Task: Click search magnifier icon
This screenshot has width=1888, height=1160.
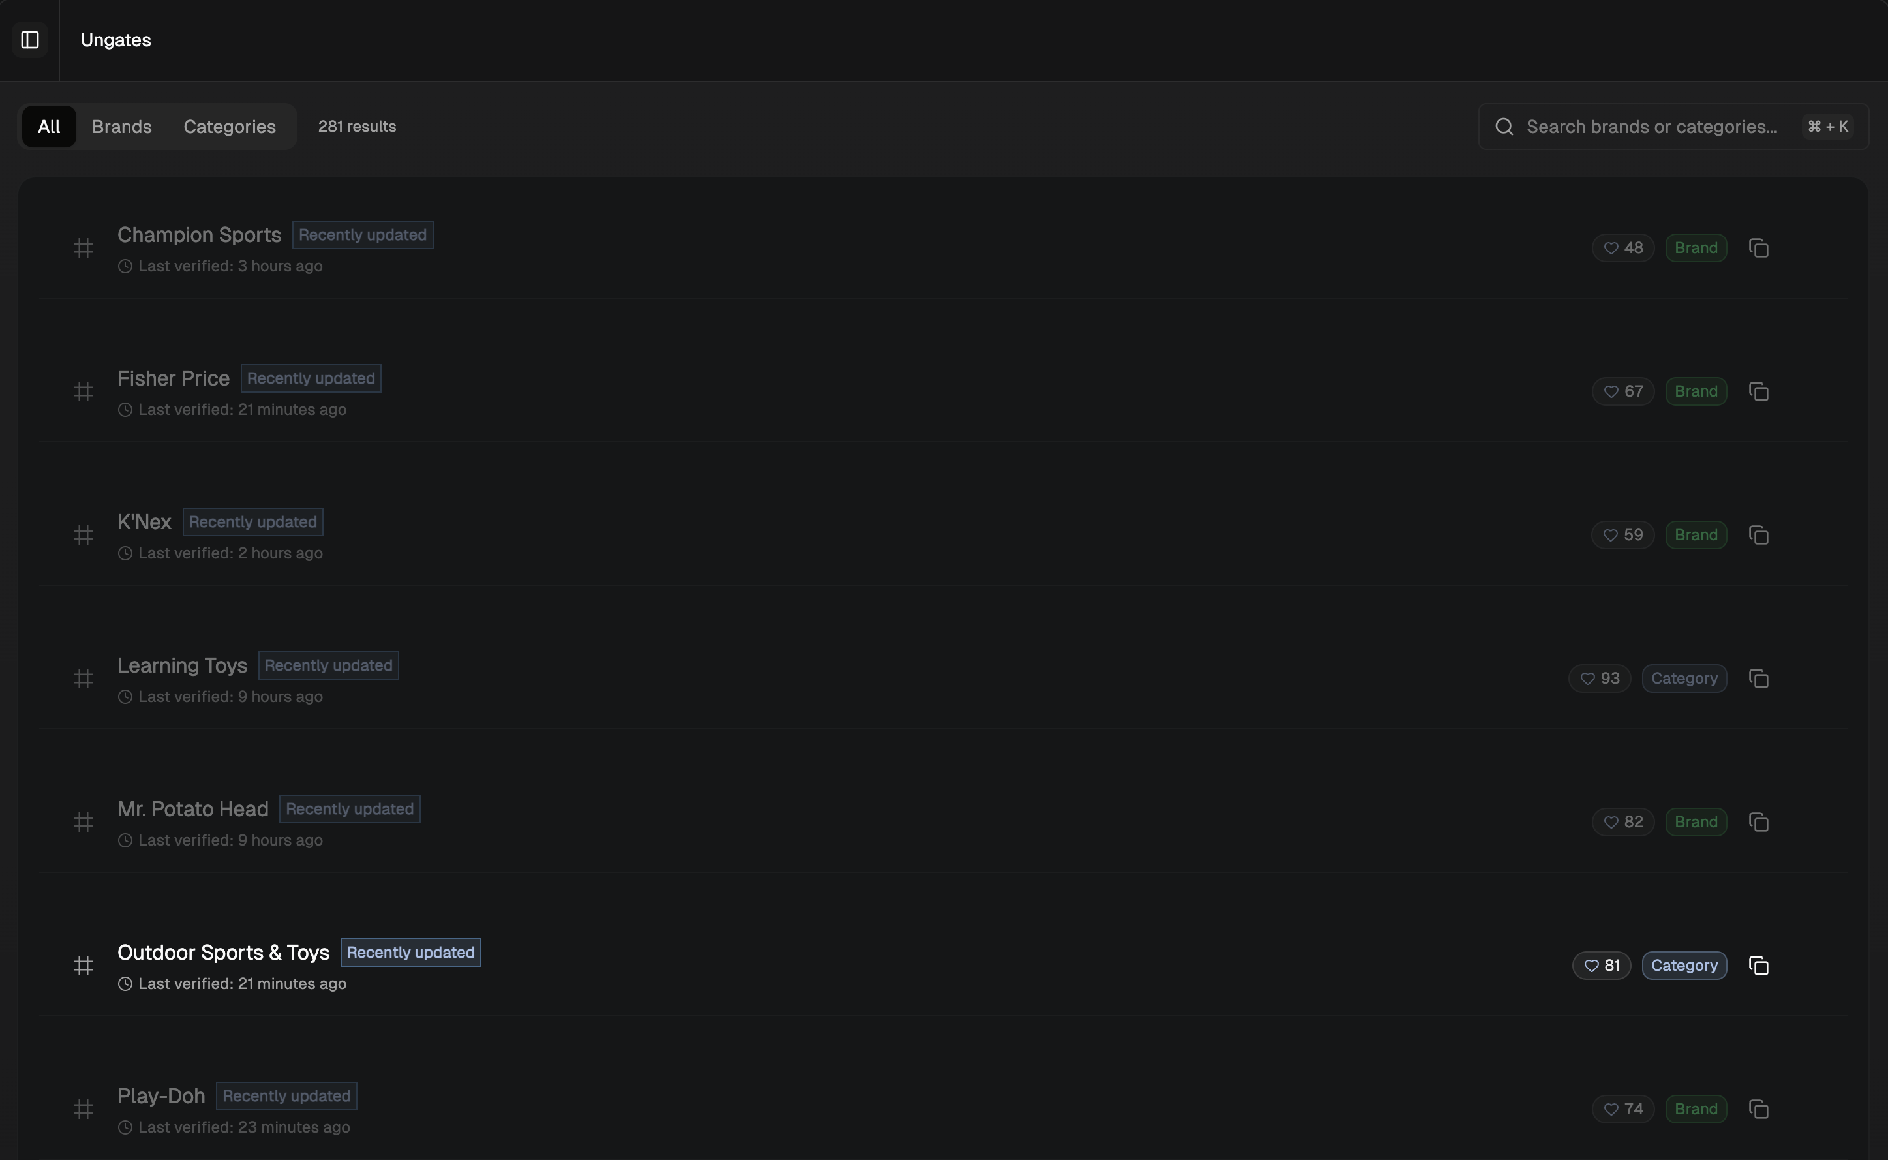Action: pos(1504,127)
